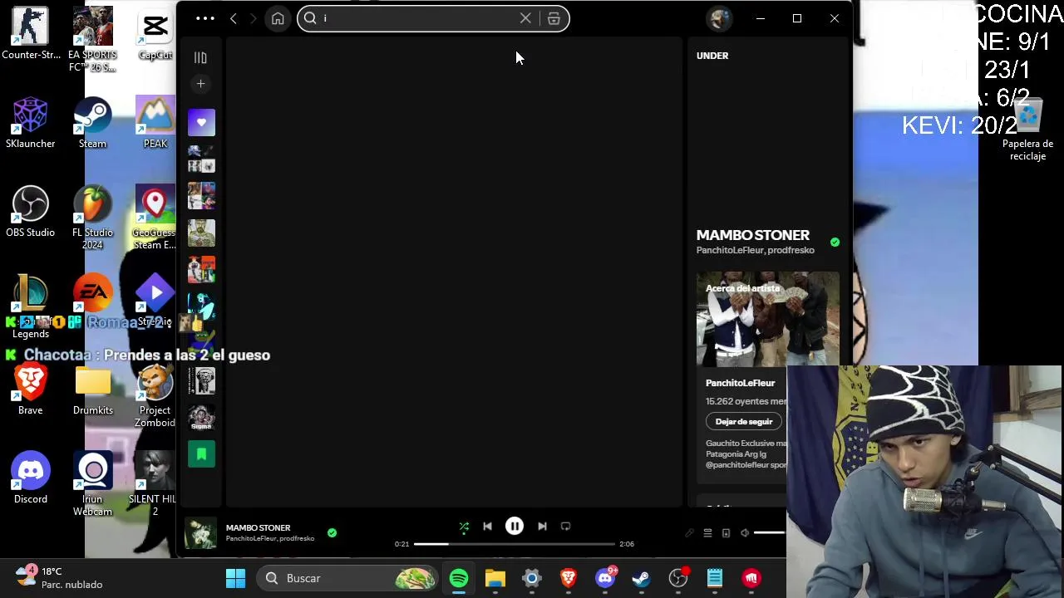Select the OBS Studio desktop shortcut
The height and width of the screenshot is (598, 1064).
(x=31, y=212)
